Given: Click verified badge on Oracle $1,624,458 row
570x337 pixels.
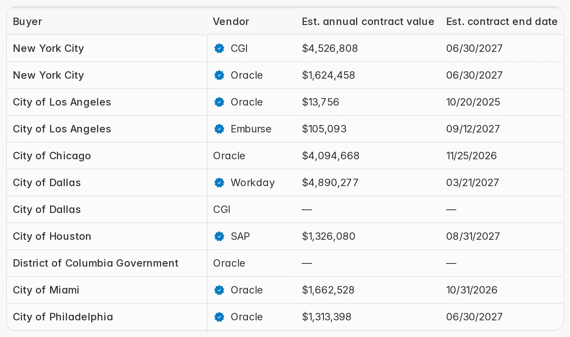Looking at the screenshot, I should pyautogui.click(x=219, y=75).
